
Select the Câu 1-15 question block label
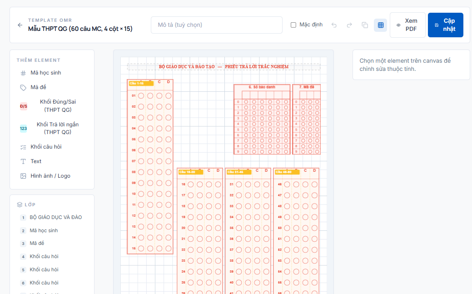tap(141, 84)
